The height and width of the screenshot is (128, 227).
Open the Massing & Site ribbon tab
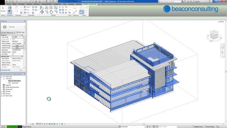(46, 4)
